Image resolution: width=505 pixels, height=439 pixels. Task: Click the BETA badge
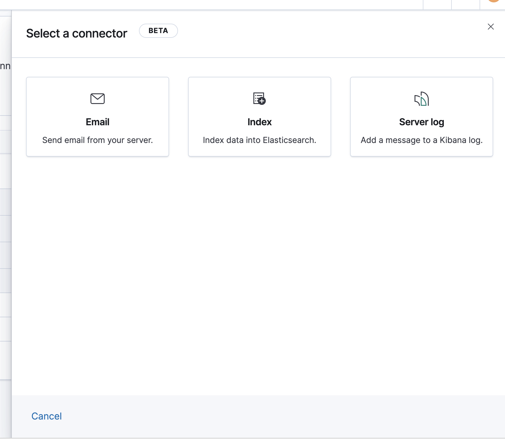pyautogui.click(x=158, y=31)
